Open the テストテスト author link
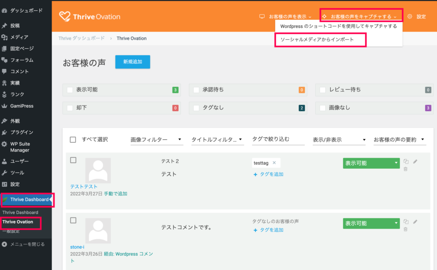Screen dimensions: 437x270 click(84, 187)
